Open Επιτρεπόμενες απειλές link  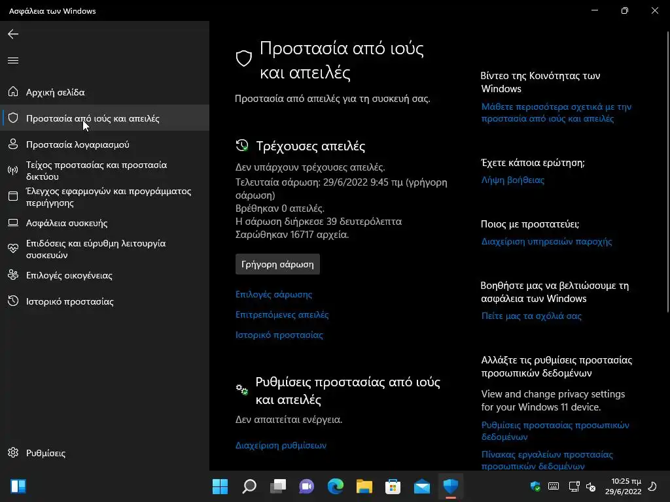[282, 314]
